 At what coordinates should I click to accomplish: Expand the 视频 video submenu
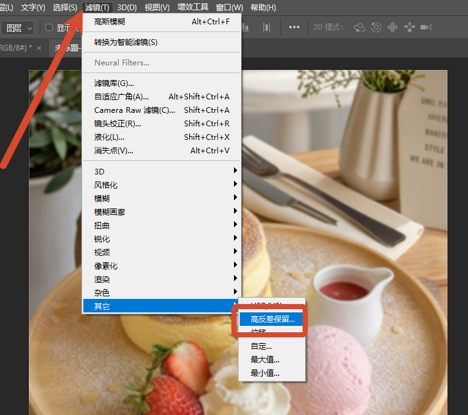click(x=162, y=252)
